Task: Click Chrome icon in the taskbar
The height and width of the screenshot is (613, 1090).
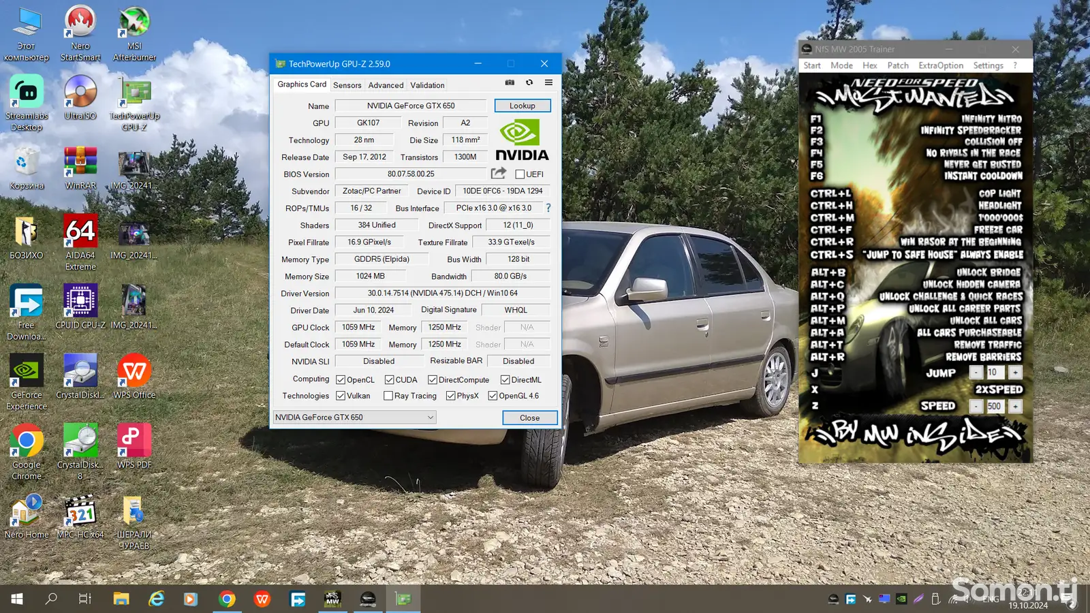Action: tap(227, 599)
